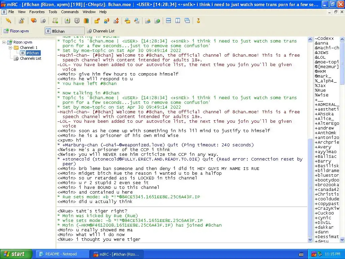Open the channel window system menu icon
Viewport: 345px width, 259px height.
[x=4, y=12]
